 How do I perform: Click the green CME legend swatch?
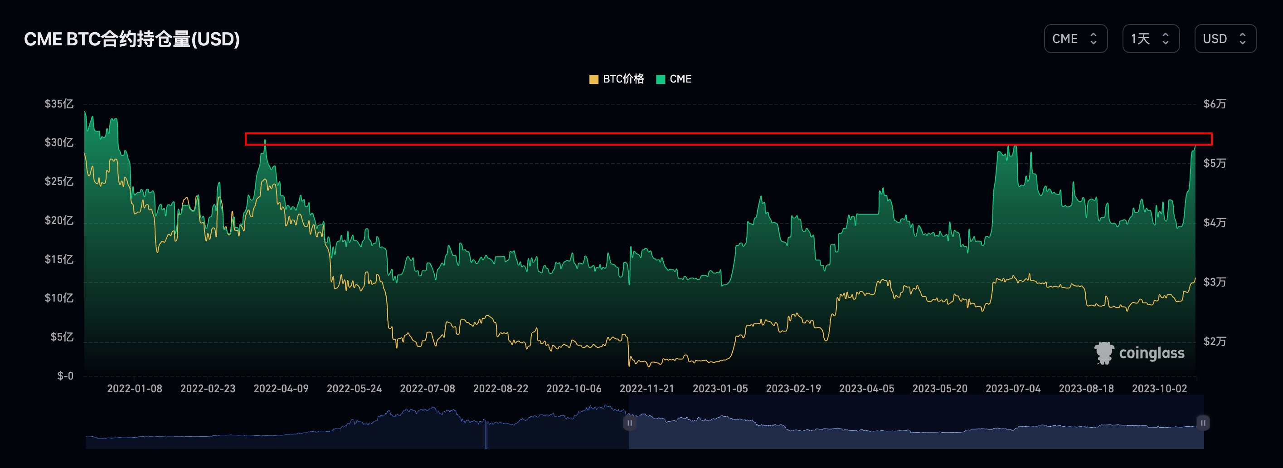tap(661, 79)
